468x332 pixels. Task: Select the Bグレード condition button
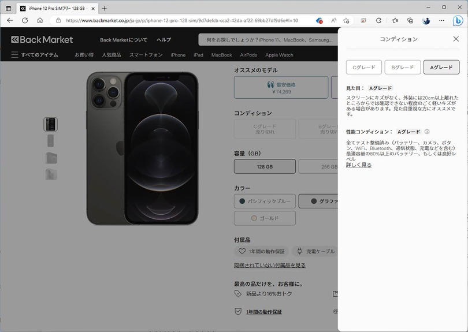click(403, 67)
